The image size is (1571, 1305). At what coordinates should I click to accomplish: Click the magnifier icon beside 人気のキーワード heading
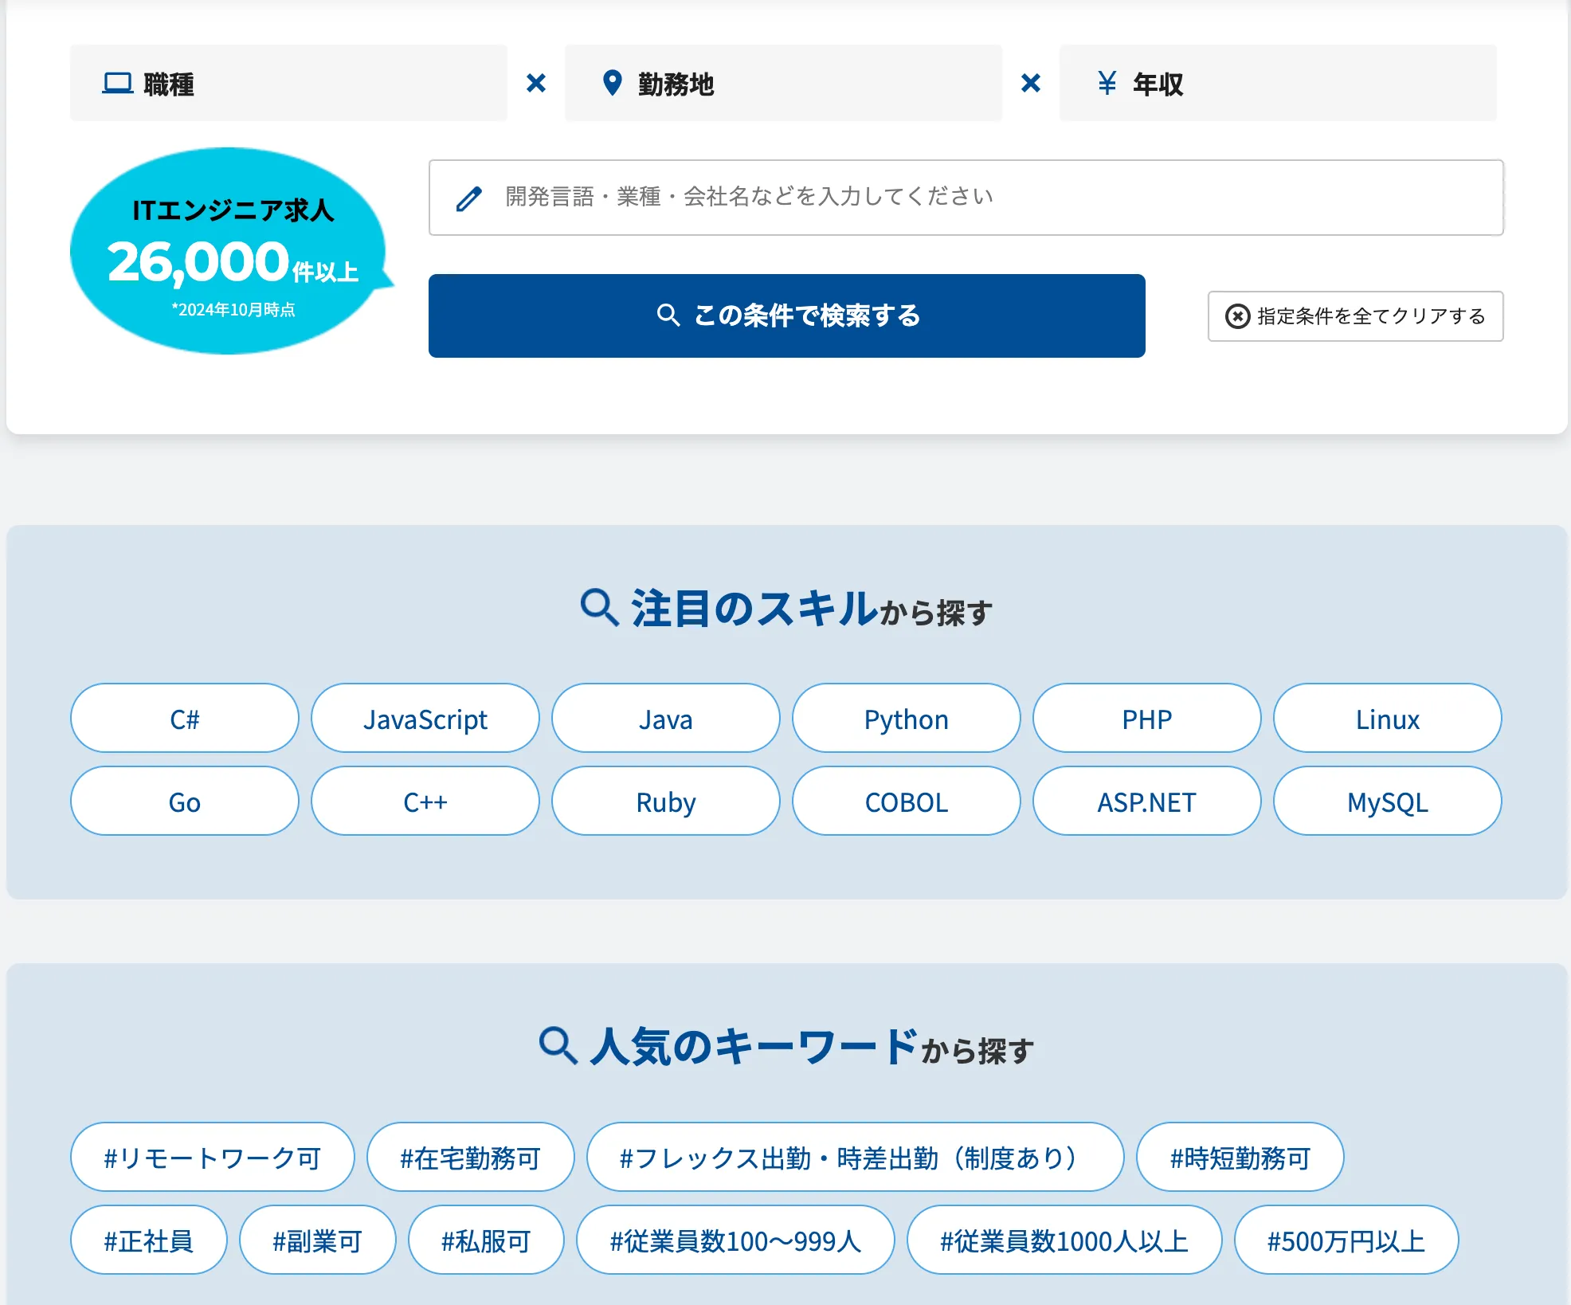[558, 1046]
